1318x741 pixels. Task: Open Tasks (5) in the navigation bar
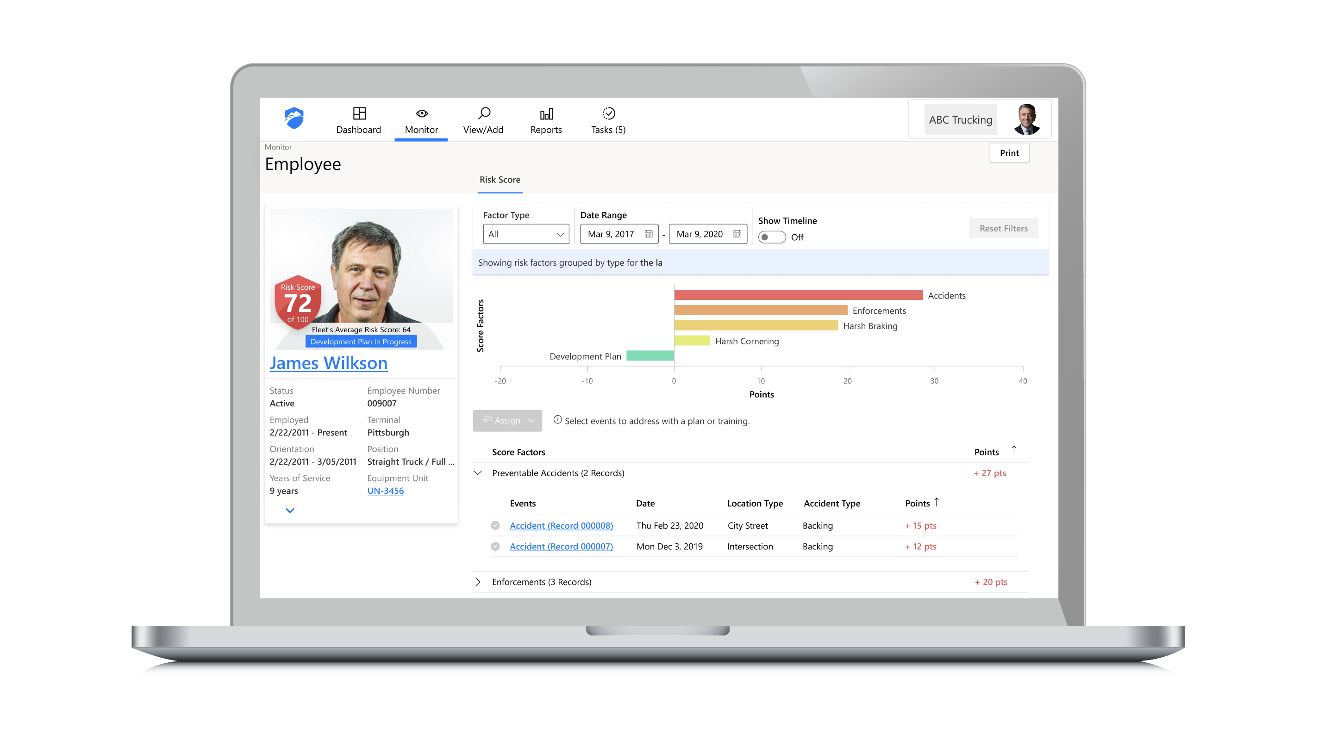(608, 130)
